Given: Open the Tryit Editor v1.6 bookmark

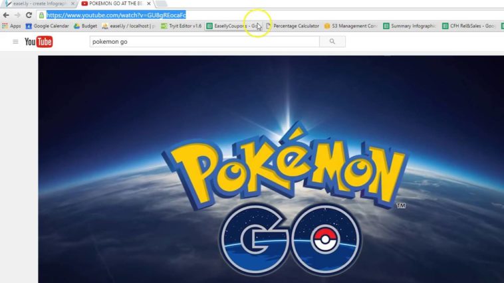Looking at the screenshot, I should click(182, 26).
